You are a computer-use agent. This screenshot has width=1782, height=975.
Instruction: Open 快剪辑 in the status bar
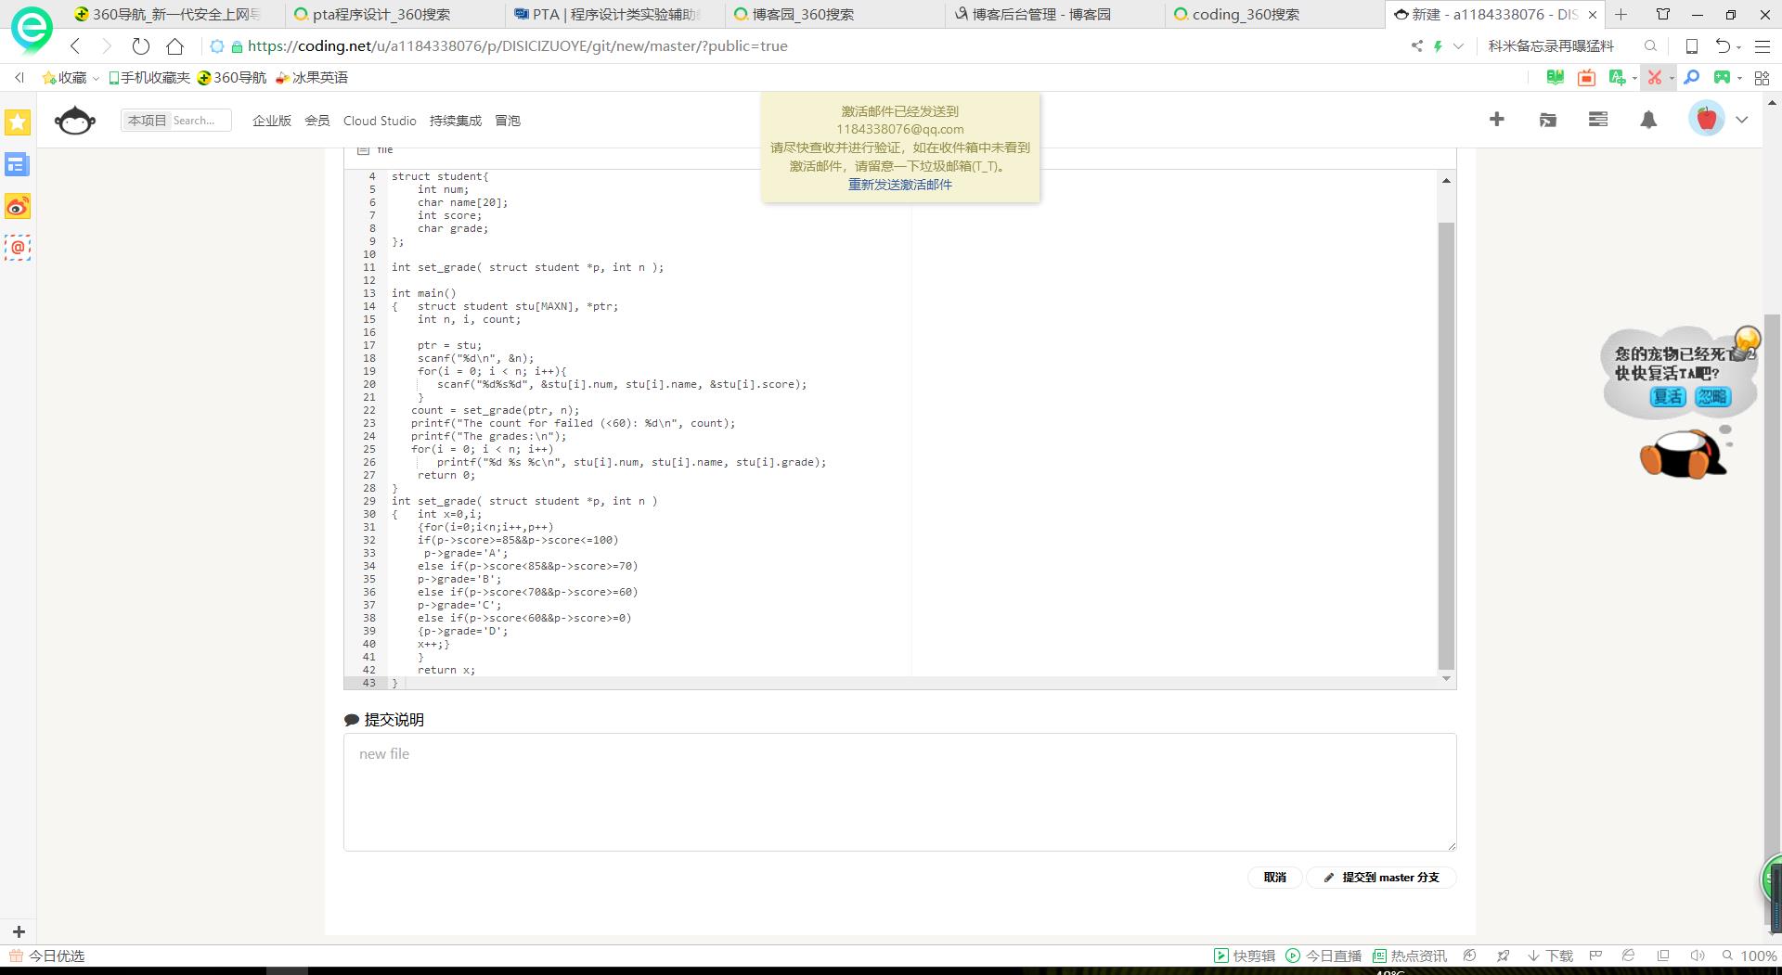point(1245,956)
